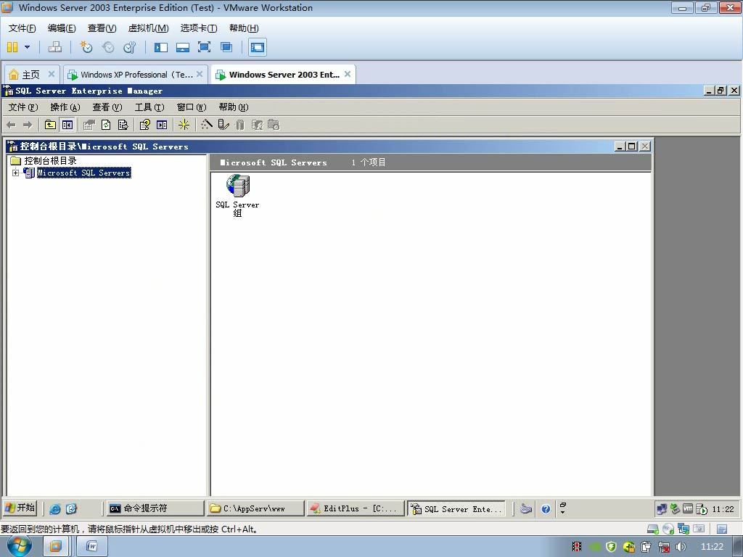Click the console view icon in VMware toolbar
This screenshot has width=743, height=557.
tap(258, 47)
